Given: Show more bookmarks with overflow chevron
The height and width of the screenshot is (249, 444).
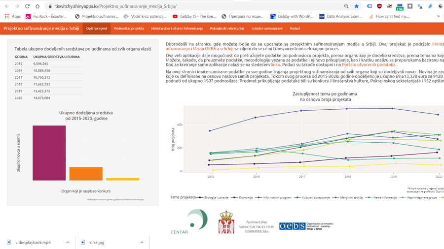Looking at the screenshot, I should 438,16.
